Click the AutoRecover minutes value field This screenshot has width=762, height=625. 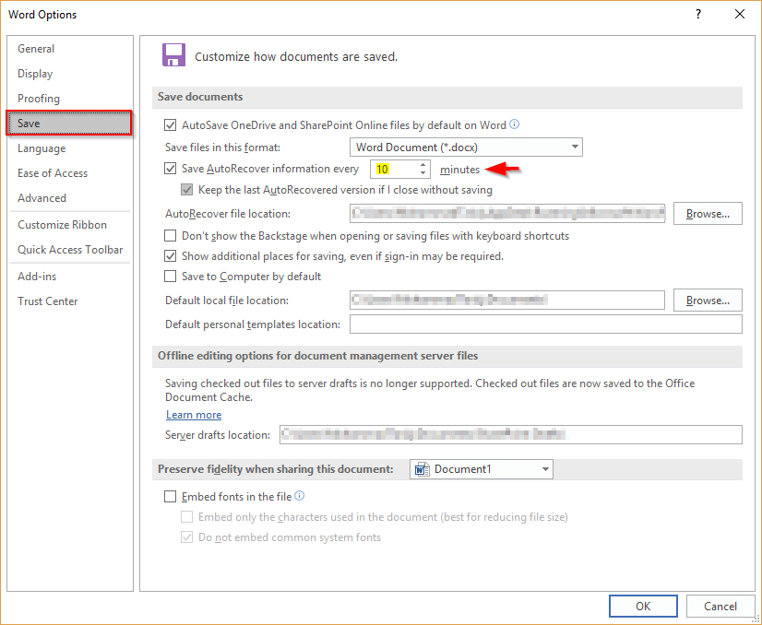(394, 169)
